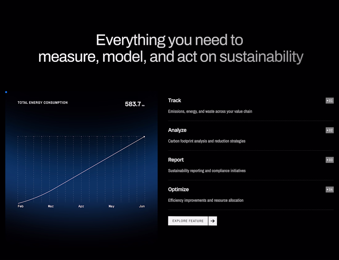Select the May label on chart axis

pos(111,206)
